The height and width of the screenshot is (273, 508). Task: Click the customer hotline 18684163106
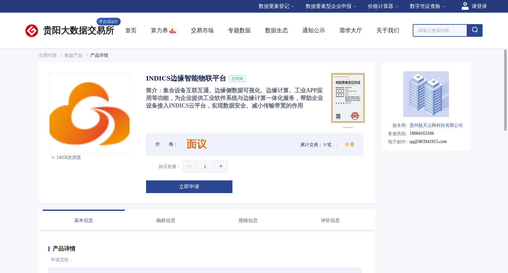[x=422, y=133]
